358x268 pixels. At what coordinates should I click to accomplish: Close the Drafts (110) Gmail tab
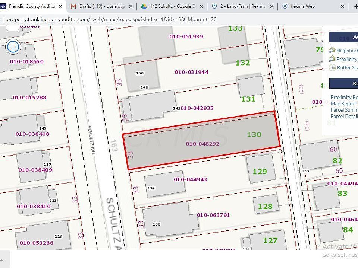131,6
